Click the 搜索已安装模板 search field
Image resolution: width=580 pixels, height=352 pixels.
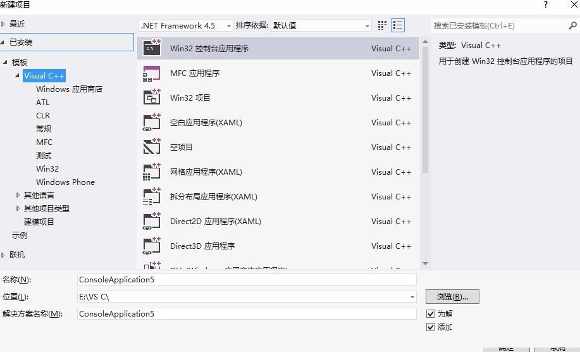(500, 25)
